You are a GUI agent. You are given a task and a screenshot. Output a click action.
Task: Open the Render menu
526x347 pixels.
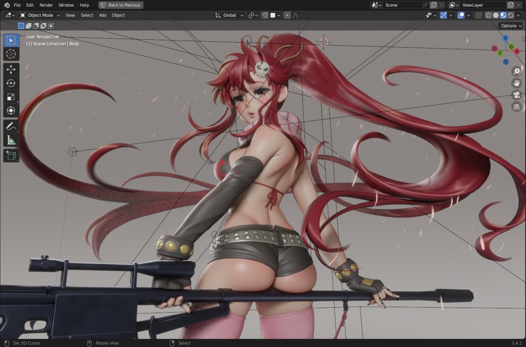[46, 5]
